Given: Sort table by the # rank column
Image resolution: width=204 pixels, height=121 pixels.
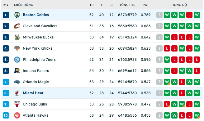Looking at the screenshot, I should tap(6, 5).
